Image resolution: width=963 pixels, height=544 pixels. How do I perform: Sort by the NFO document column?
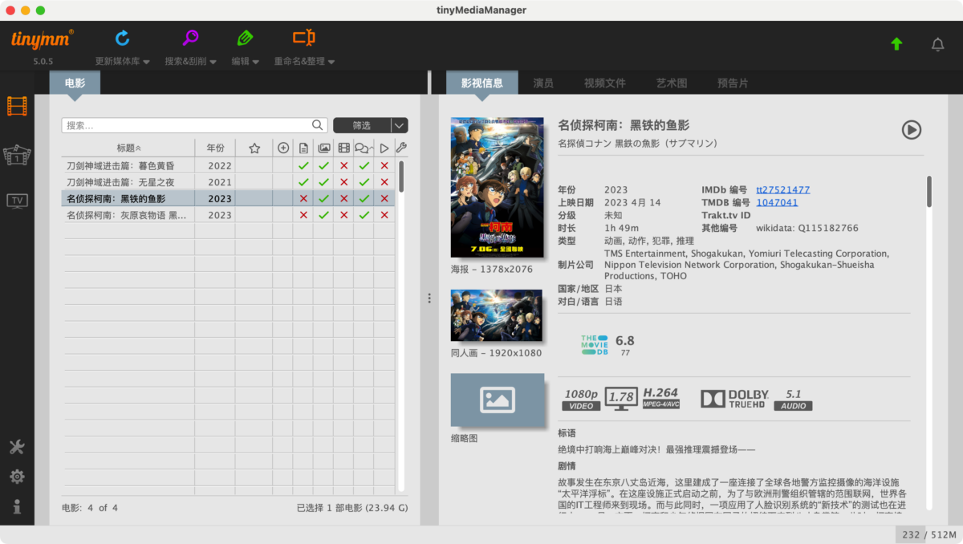(303, 148)
